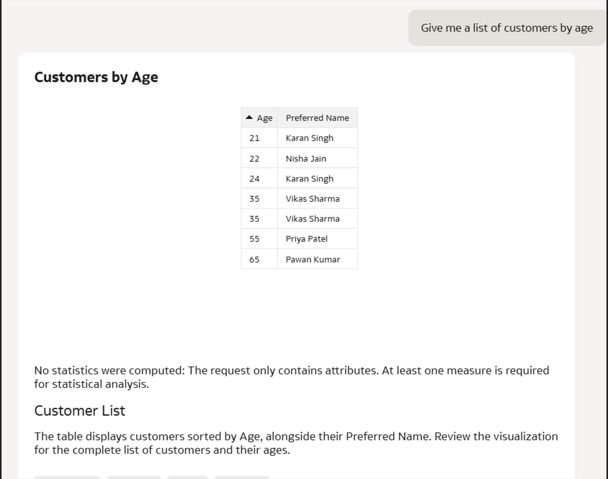
Task: Click the rightmost suggestion chip at bottom
Action: tap(242, 477)
